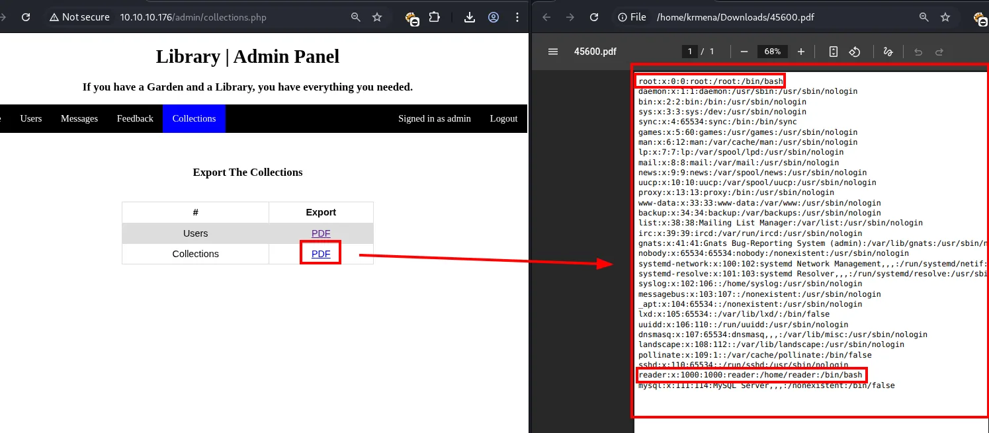Click the /home/krmena/Downloads/45600.pdf address bar
This screenshot has width=989, height=433.
click(x=736, y=17)
